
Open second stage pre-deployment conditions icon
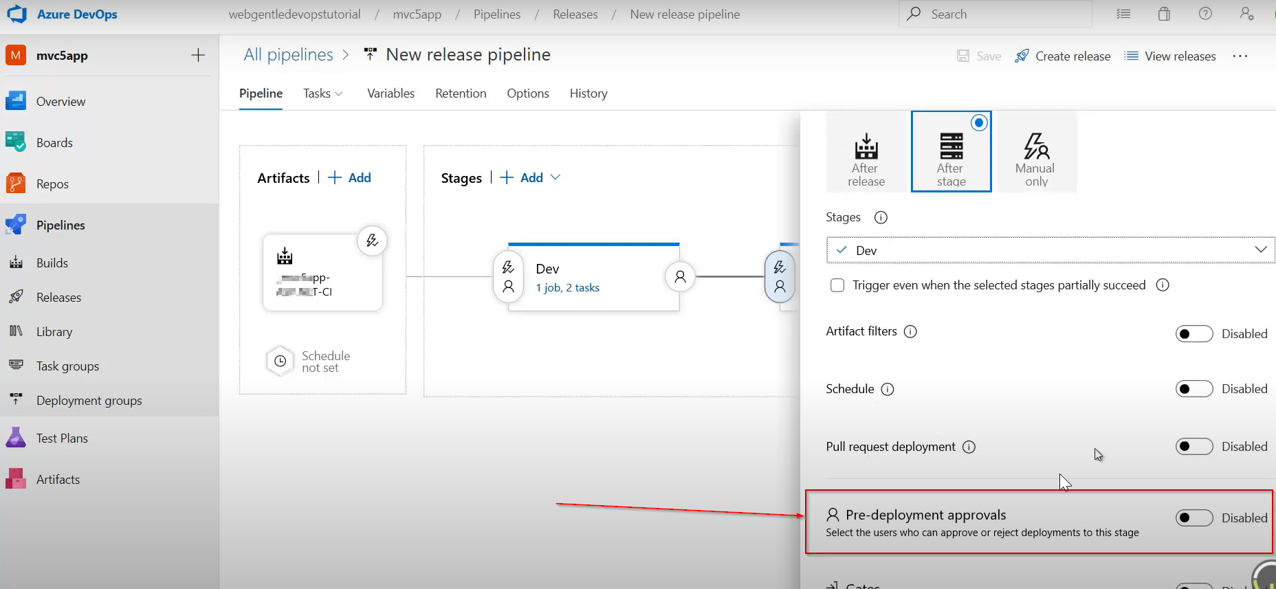[x=780, y=276]
